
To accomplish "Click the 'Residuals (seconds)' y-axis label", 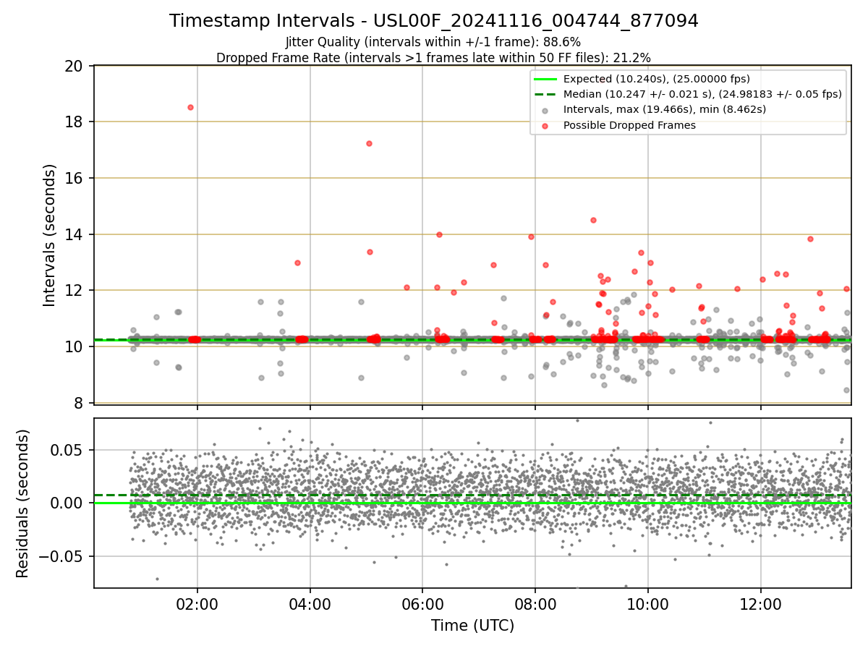I will pos(23,503).
